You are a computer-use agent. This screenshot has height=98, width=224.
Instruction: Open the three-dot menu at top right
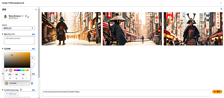[x=221, y=3]
